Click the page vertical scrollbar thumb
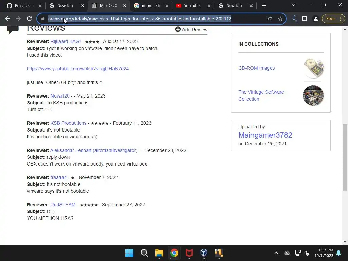 click(345, 157)
